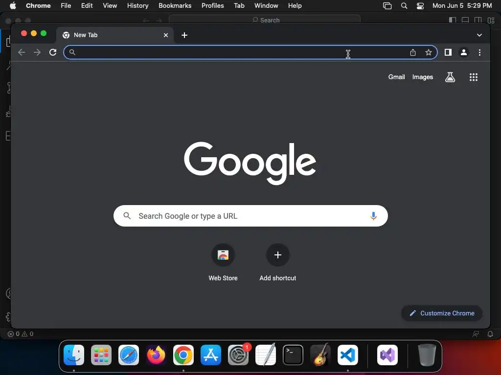Expand the tab search chevron

pos(479,35)
